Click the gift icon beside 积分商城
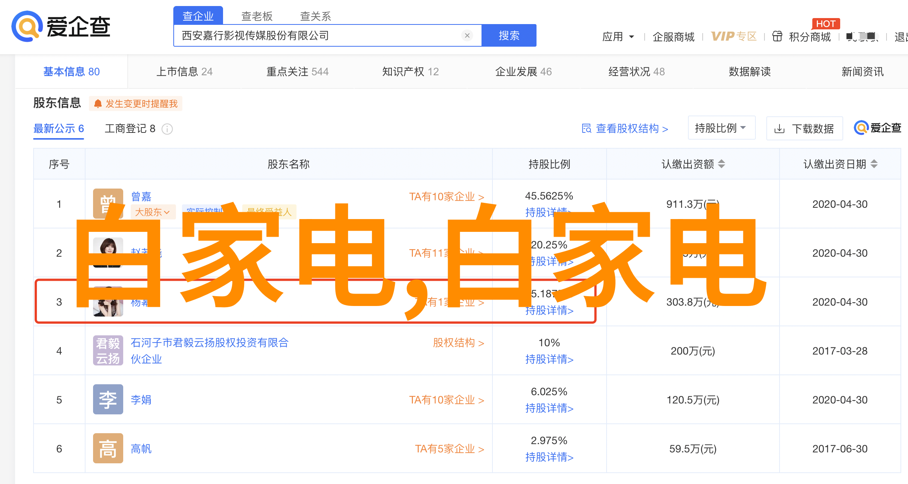This screenshot has height=484, width=908. pos(777,37)
